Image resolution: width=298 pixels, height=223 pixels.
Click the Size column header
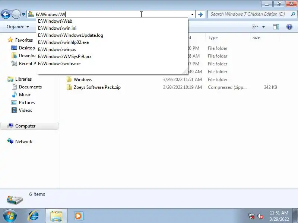265,38
